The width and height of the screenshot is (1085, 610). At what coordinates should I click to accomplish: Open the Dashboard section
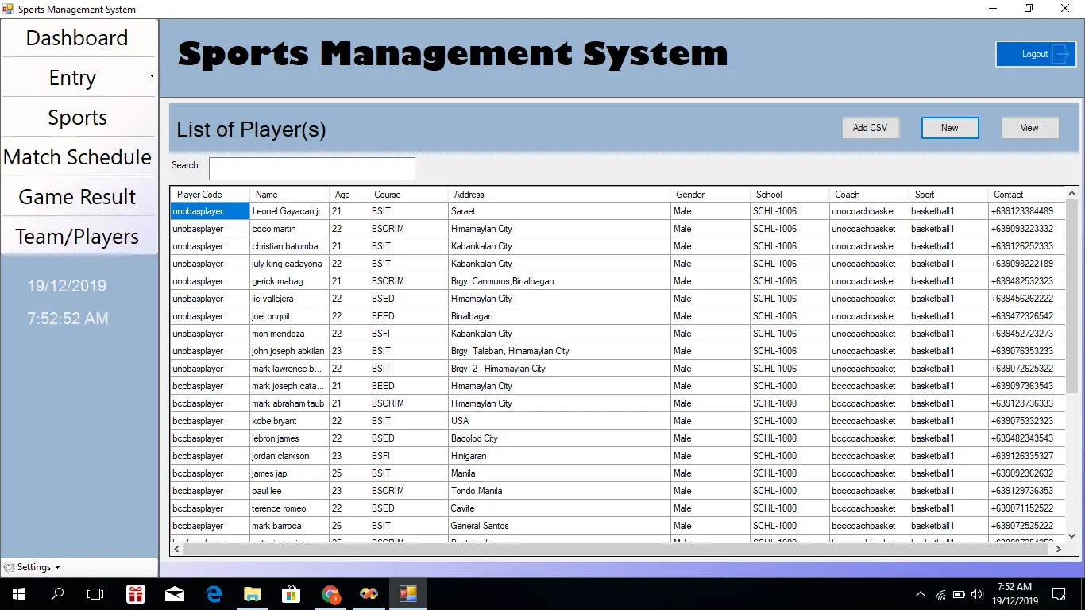point(77,37)
